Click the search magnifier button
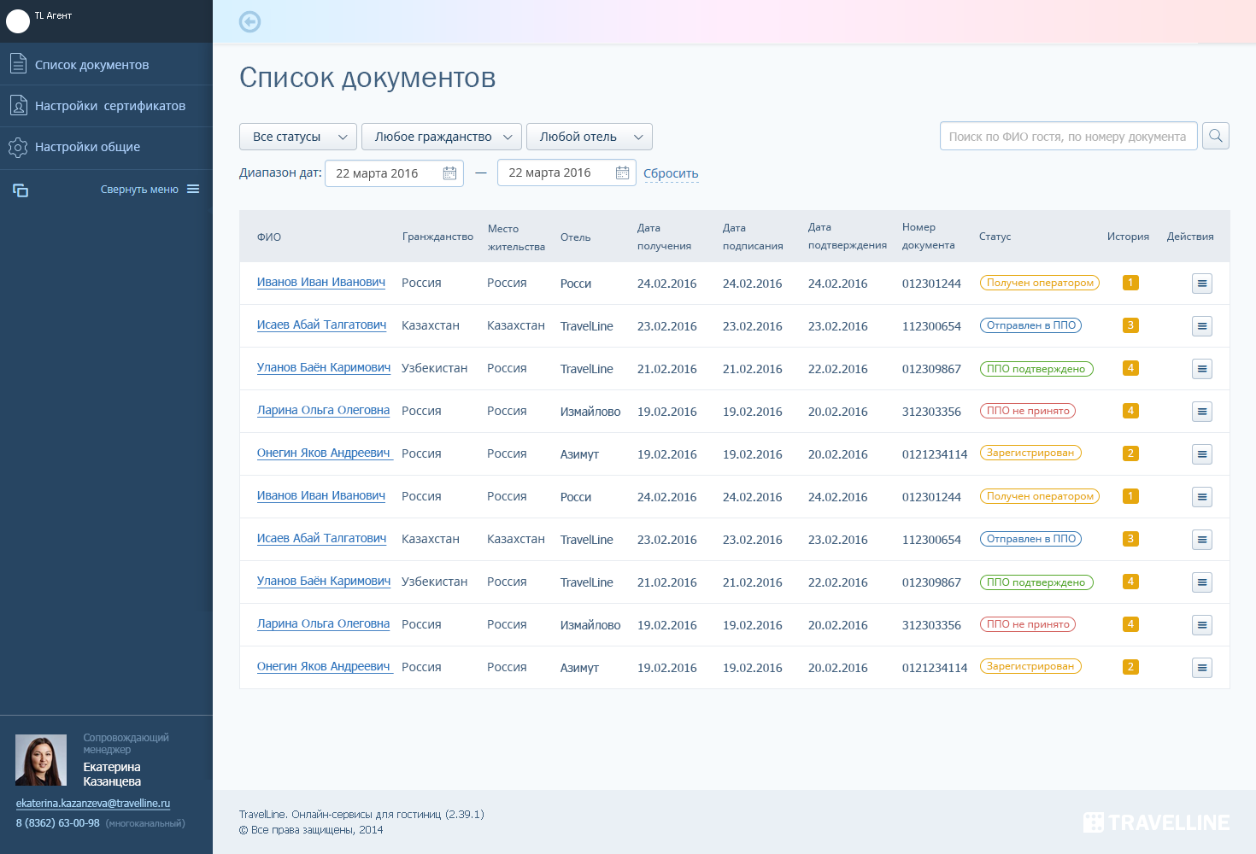Image resolution: width=1256 pixels, height=854 pixels. pyautogui.click(x=1215, y=136)
